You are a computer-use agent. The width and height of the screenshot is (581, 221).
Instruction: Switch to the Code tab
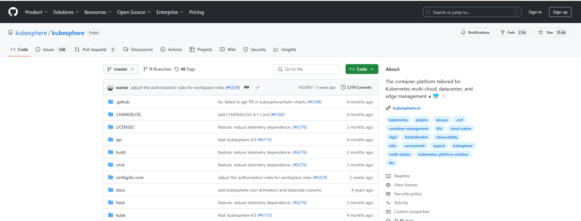click(x=19, y=49)
